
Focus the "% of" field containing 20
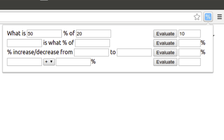click(93, 34)
